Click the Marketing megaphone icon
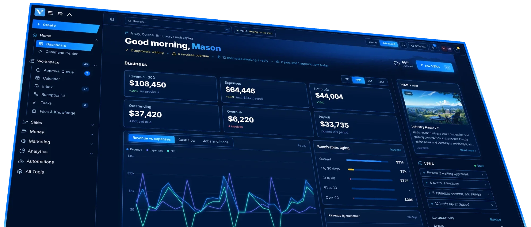The width and height of the screenshot is (531, 227). pos(23,141)
